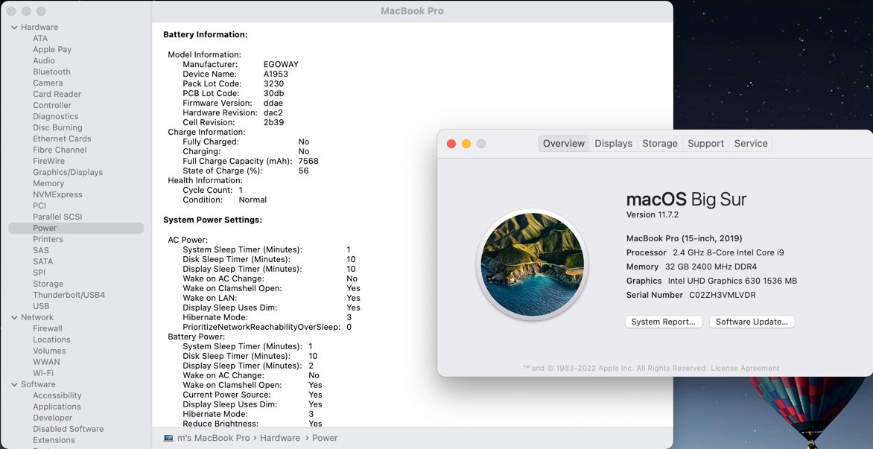The image size is (873, 449).
Task: Click the System Report button
Action: pyautogui.click(x=663, y=322)
